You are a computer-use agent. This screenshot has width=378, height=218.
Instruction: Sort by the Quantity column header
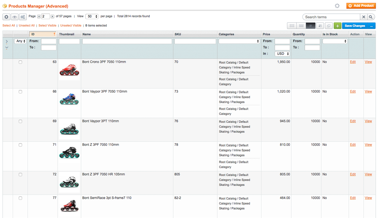click(299, 34)
